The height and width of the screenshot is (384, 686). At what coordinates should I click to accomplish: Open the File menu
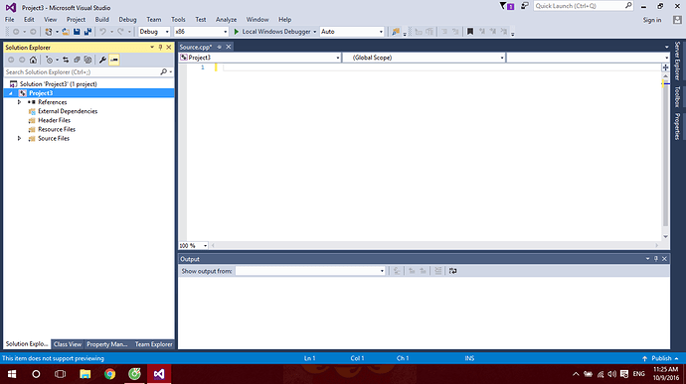pos(9,20)
